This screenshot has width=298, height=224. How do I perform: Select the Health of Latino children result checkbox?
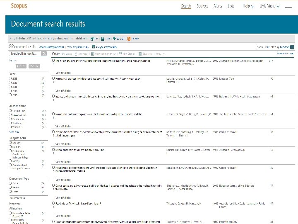(53, 61)
